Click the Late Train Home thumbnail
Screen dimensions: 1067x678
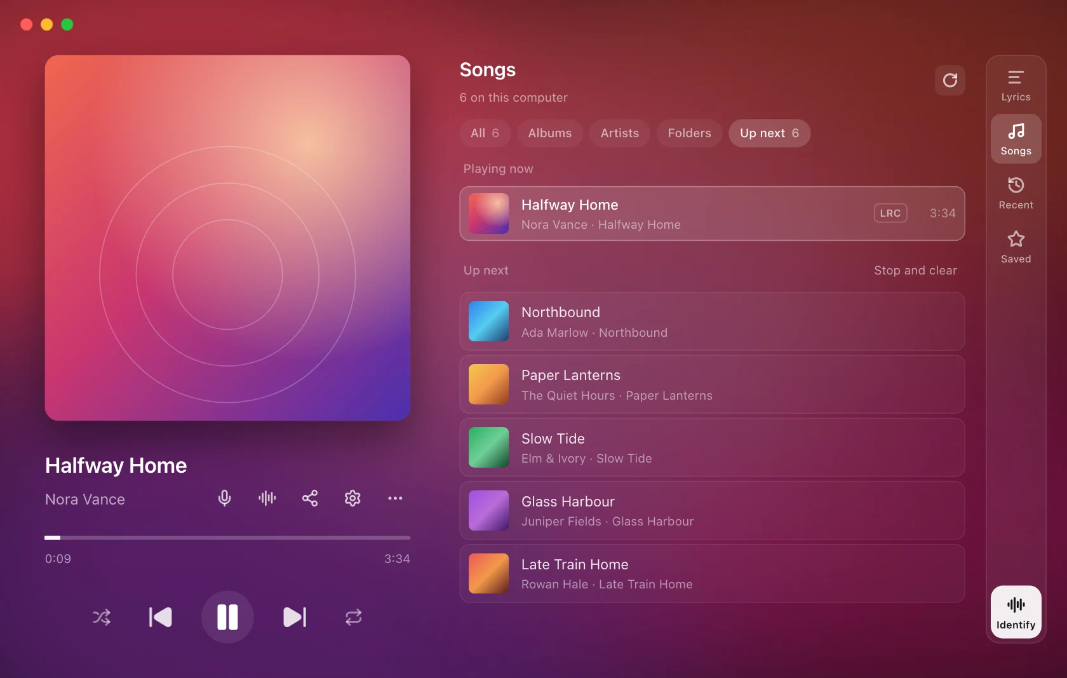coord(488,573)
